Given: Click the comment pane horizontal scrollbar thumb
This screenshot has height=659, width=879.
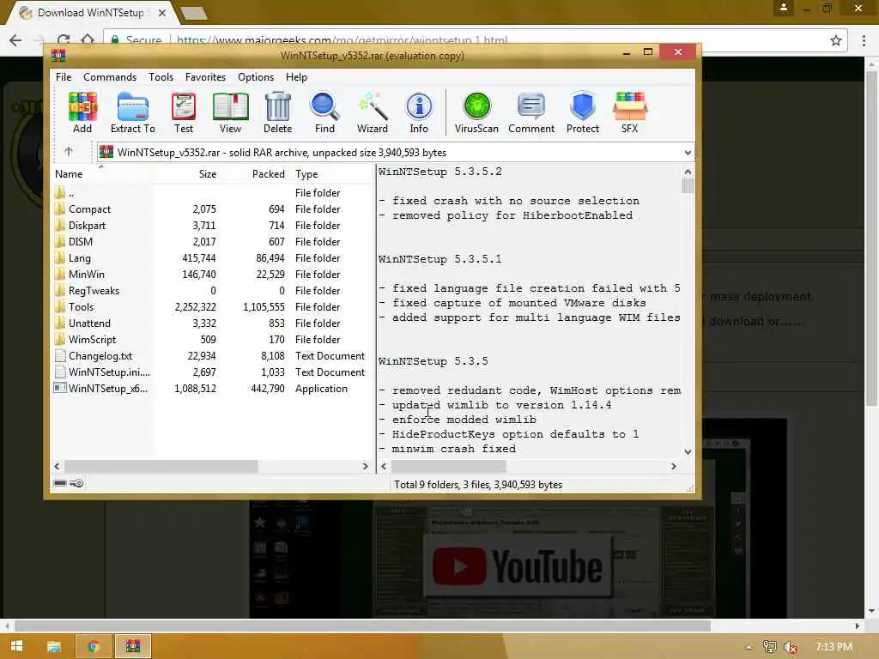Looking at the screenshot, I should (x=448, y=466).
